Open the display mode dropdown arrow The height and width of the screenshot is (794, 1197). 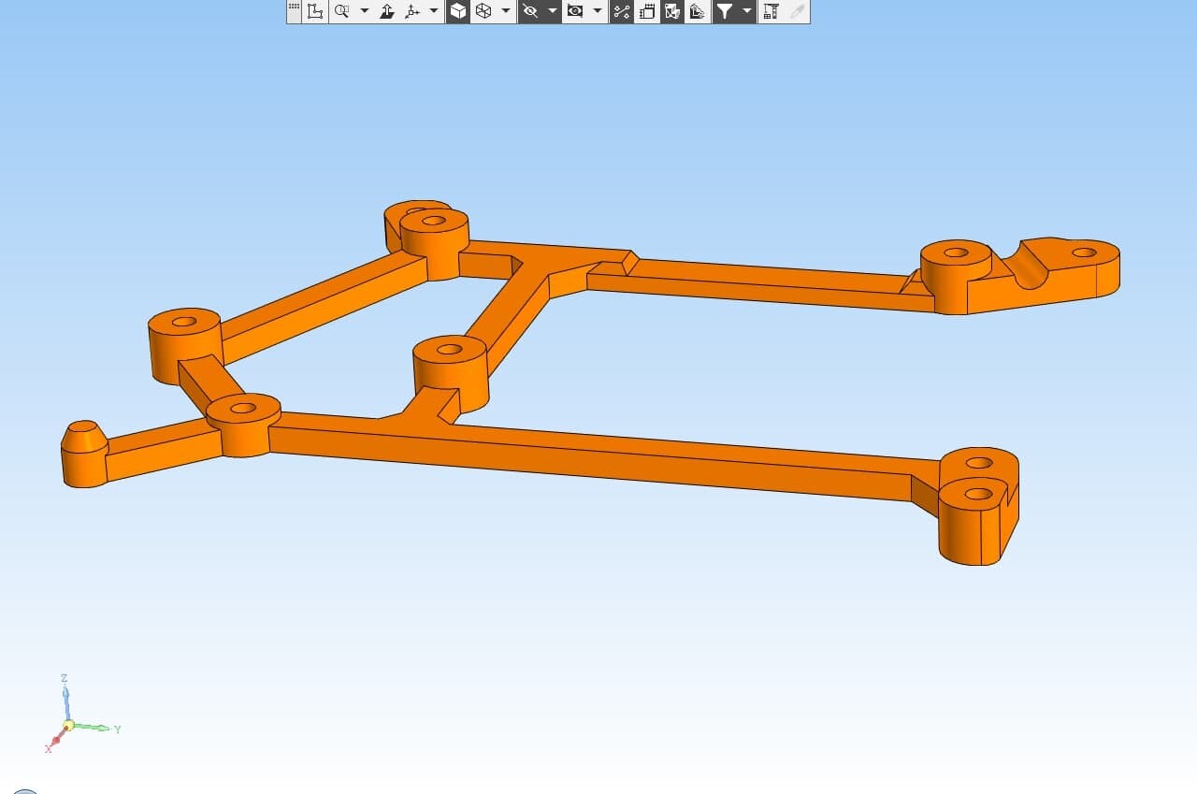click(x=506, y=11)
